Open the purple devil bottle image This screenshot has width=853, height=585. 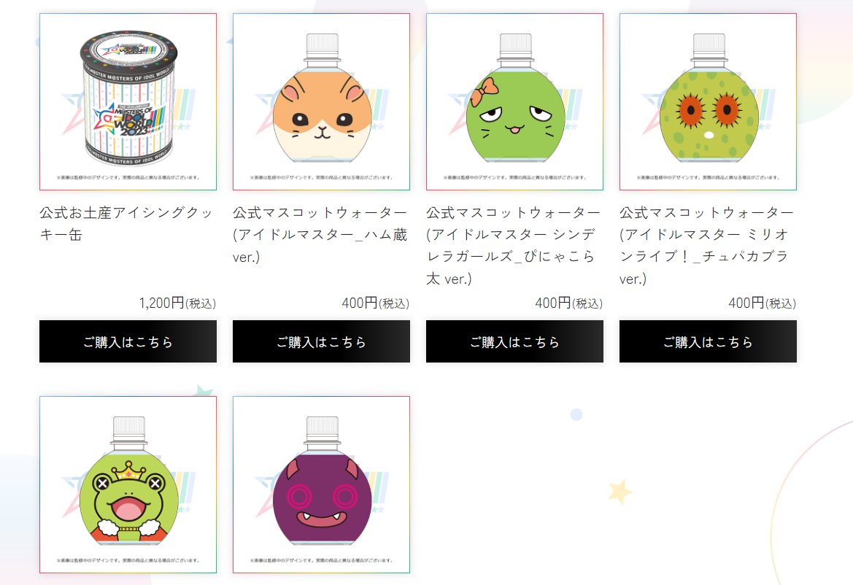pos(321,484)
